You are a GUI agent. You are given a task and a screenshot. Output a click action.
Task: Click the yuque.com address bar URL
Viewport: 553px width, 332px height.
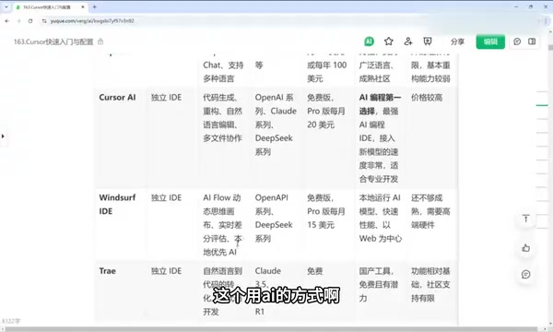tap(92, 21)
